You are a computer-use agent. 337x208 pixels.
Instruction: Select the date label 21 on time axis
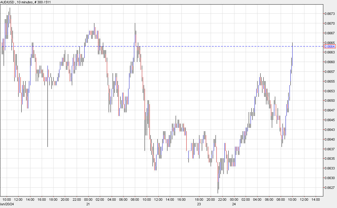click(88, 204)
